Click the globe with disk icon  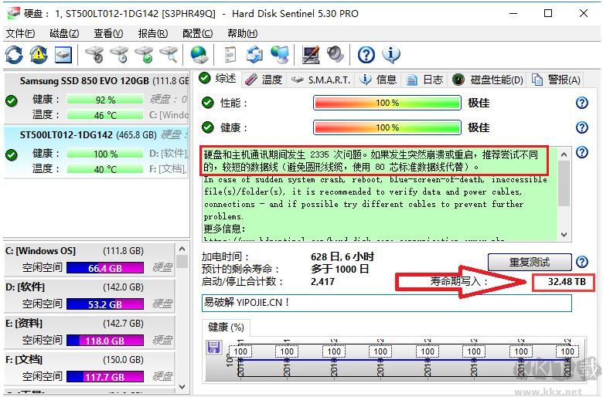point(199,55)
